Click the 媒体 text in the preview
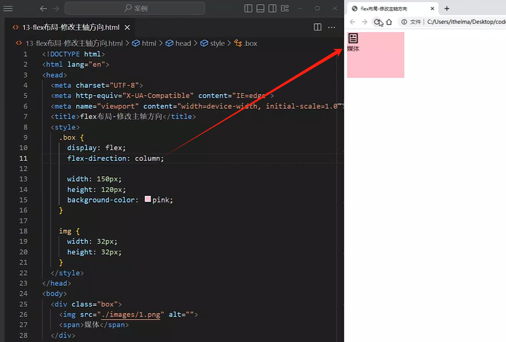 (353, 49)
